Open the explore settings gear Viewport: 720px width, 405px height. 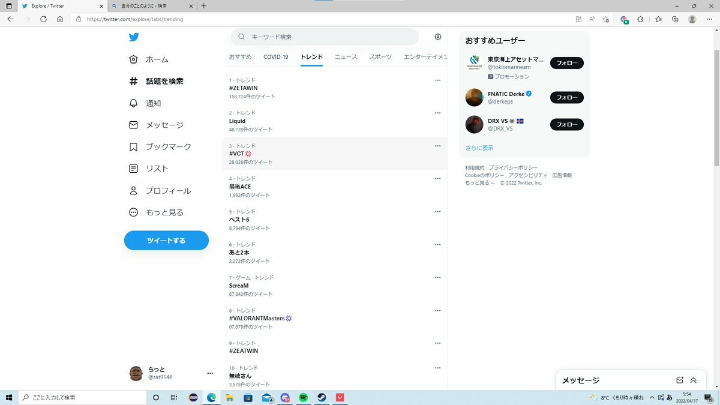(x=438, y=37)
